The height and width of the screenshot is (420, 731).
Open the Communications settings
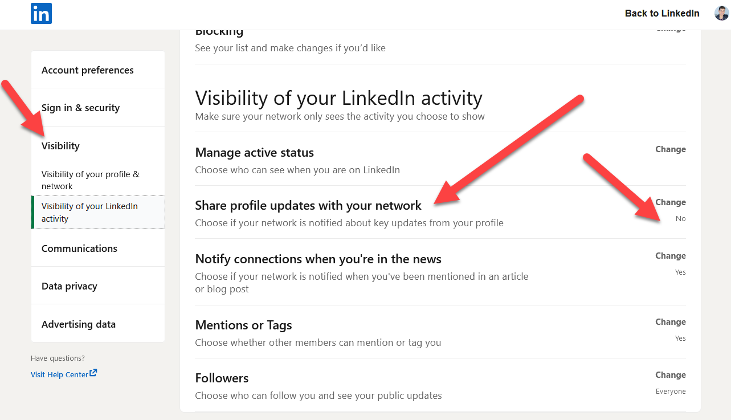[x=79, y=248]
